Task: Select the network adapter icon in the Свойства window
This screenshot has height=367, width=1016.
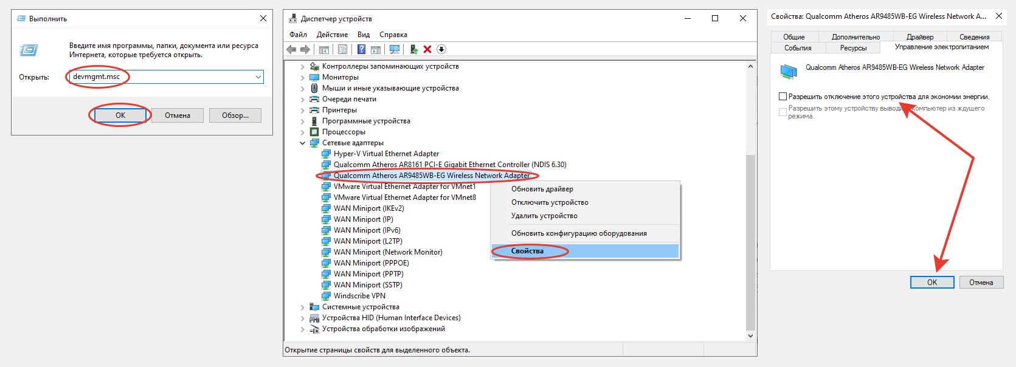Action: (x=789, y=72)
